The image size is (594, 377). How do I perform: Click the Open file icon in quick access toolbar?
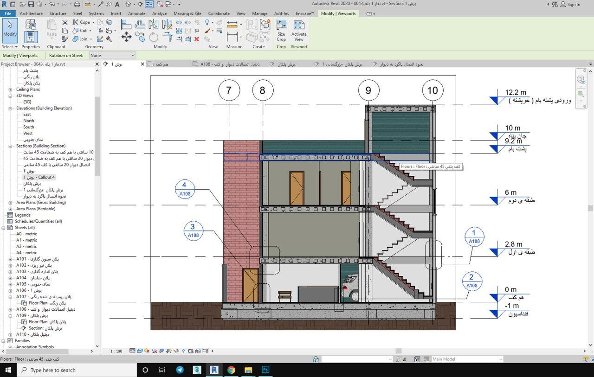pyautogui.click(x=21, y=4)
